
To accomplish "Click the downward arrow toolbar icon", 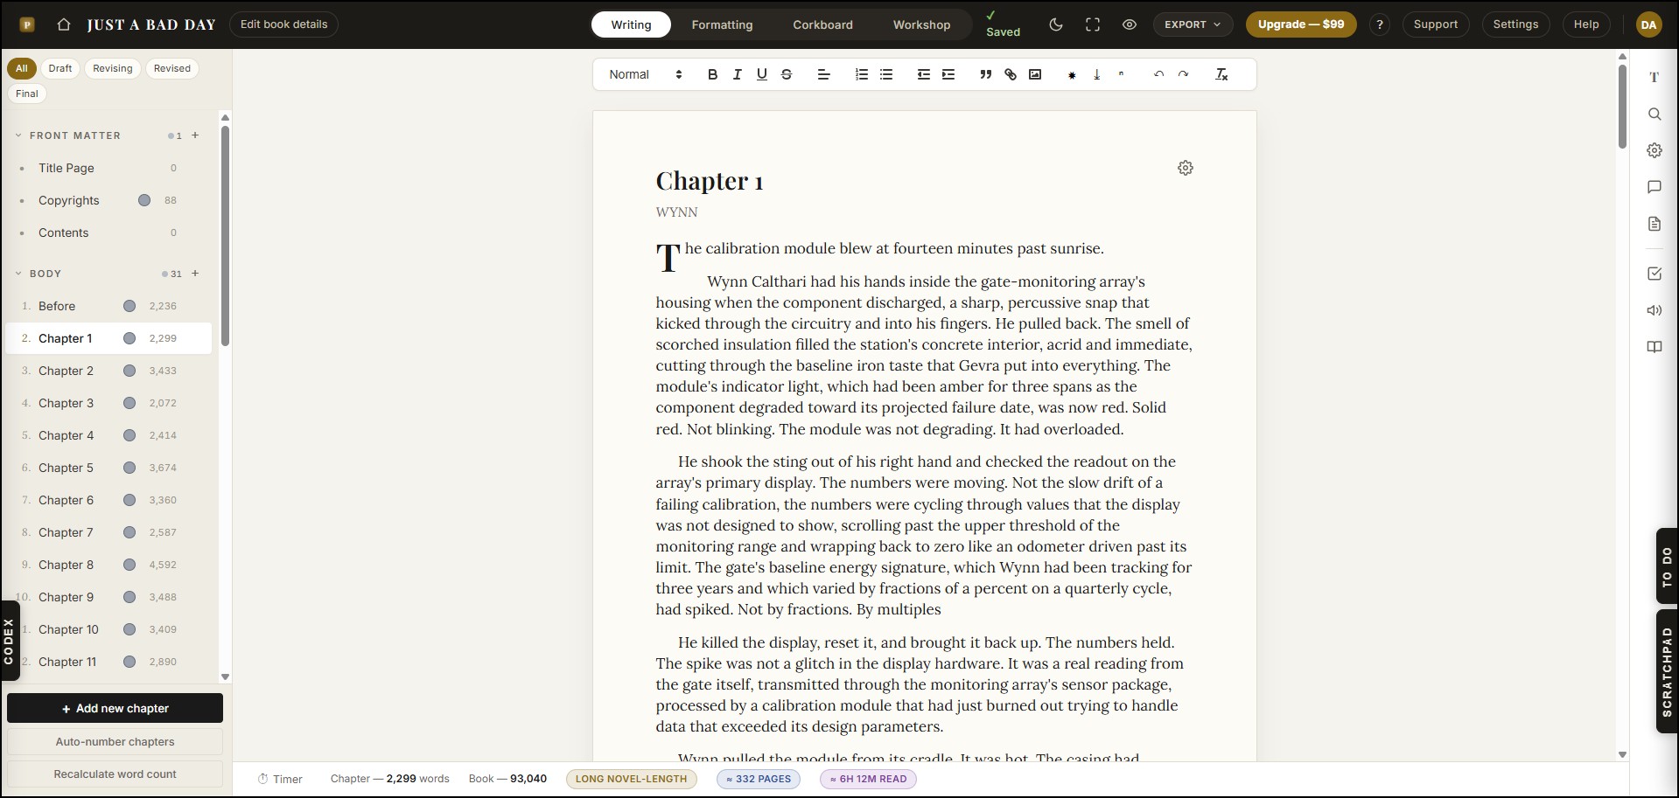I will [1096, 74].
